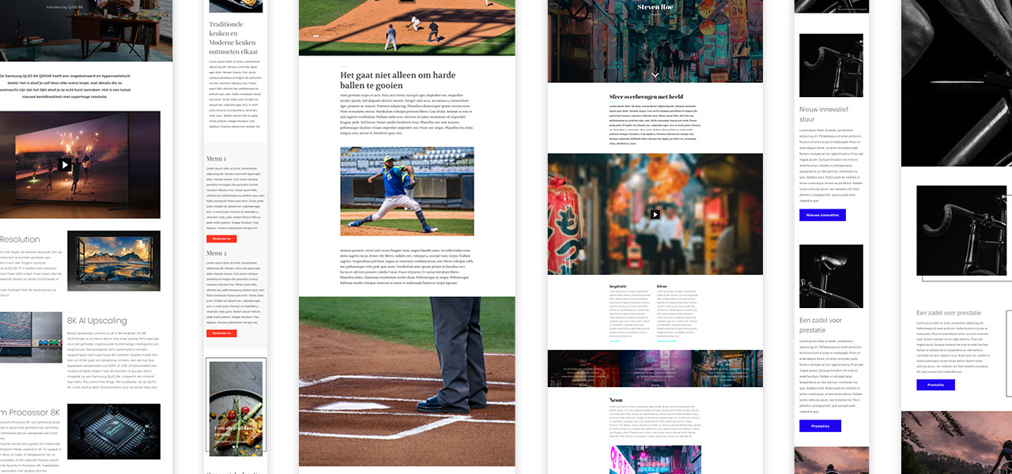This screenshot has width=1012, height=474.
Task: Click the umpire at home plate photo
Action: 407,381
